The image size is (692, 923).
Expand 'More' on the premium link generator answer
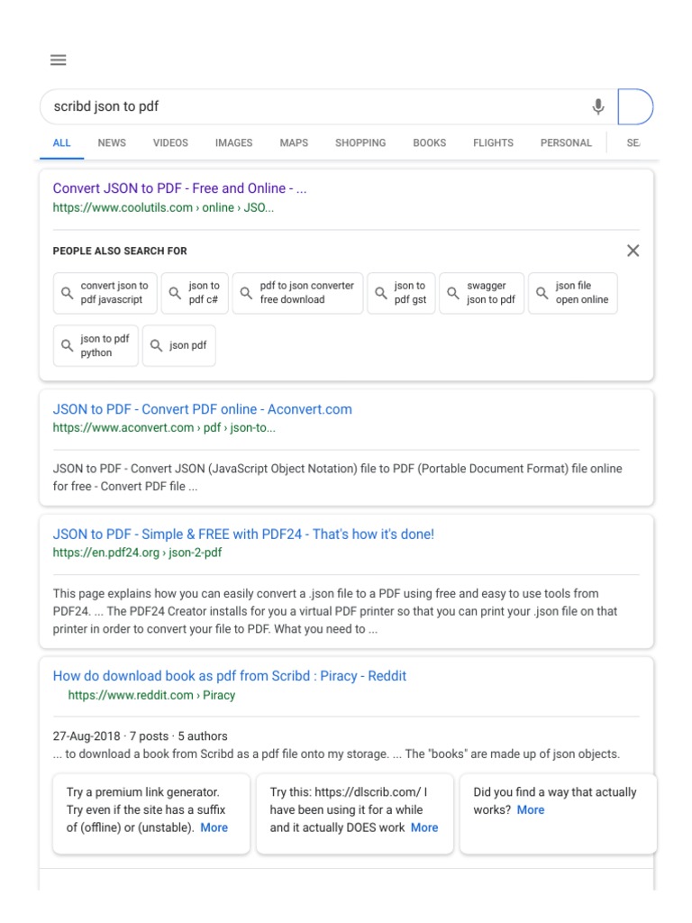click(214, 827)
